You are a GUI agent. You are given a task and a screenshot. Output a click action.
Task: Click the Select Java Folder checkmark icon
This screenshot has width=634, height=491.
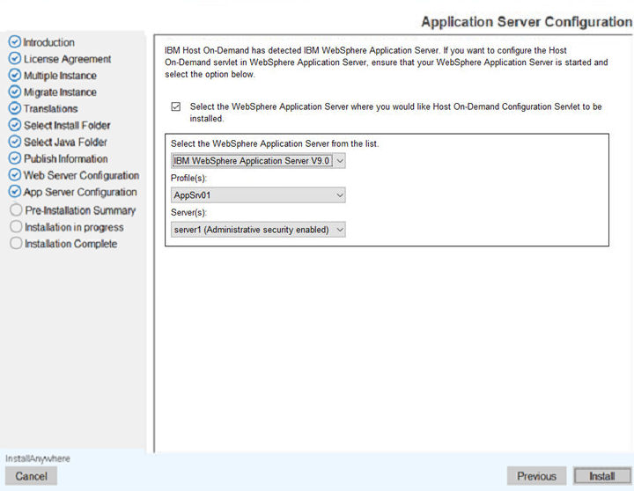click(15, 143)
